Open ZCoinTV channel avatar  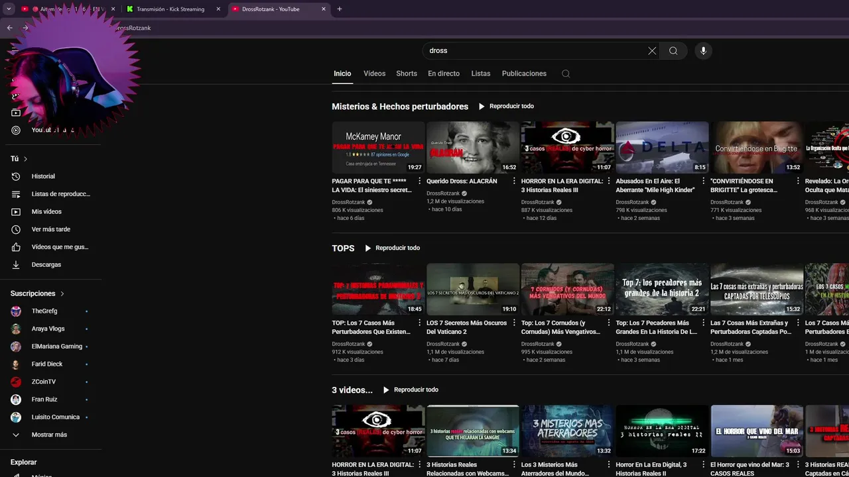[16, 382]
